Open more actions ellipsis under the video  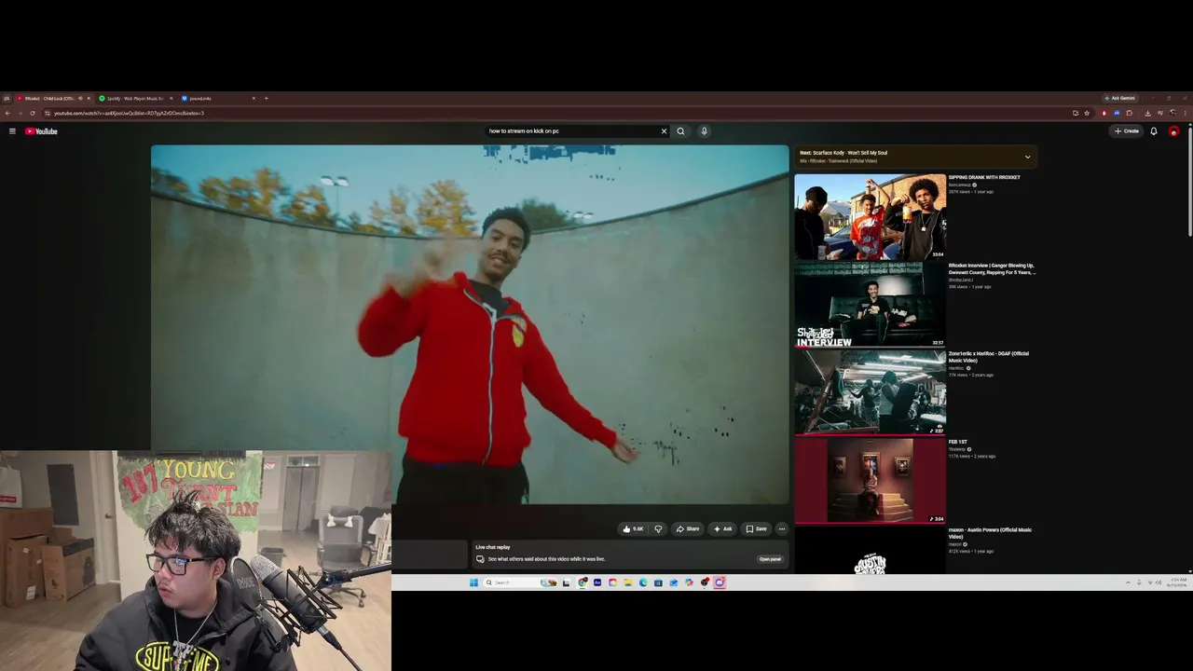pyautogui.click(x=782, y=529)
